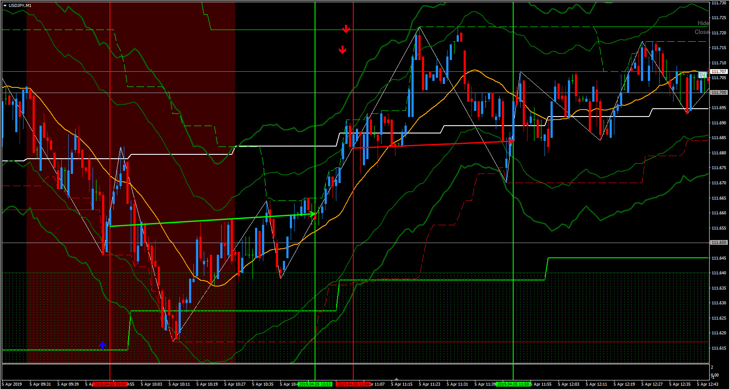This screenshot has height=390, width=730.
Task: Click the current price label 111.707
Action: point(719,71)
